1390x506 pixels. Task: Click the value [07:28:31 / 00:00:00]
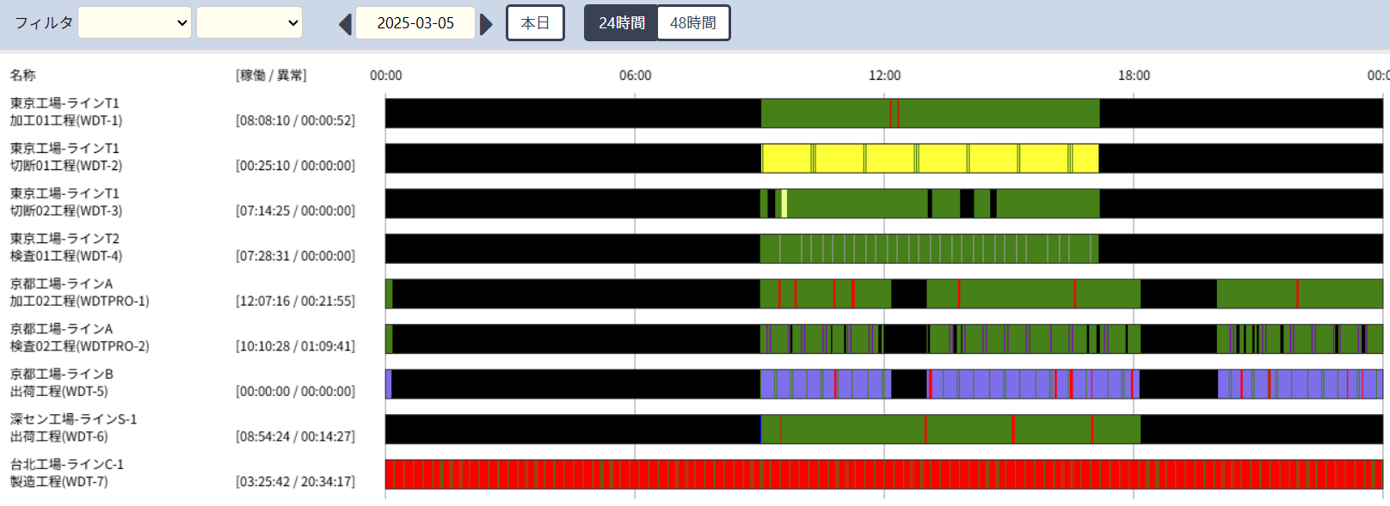pos(295,256)
